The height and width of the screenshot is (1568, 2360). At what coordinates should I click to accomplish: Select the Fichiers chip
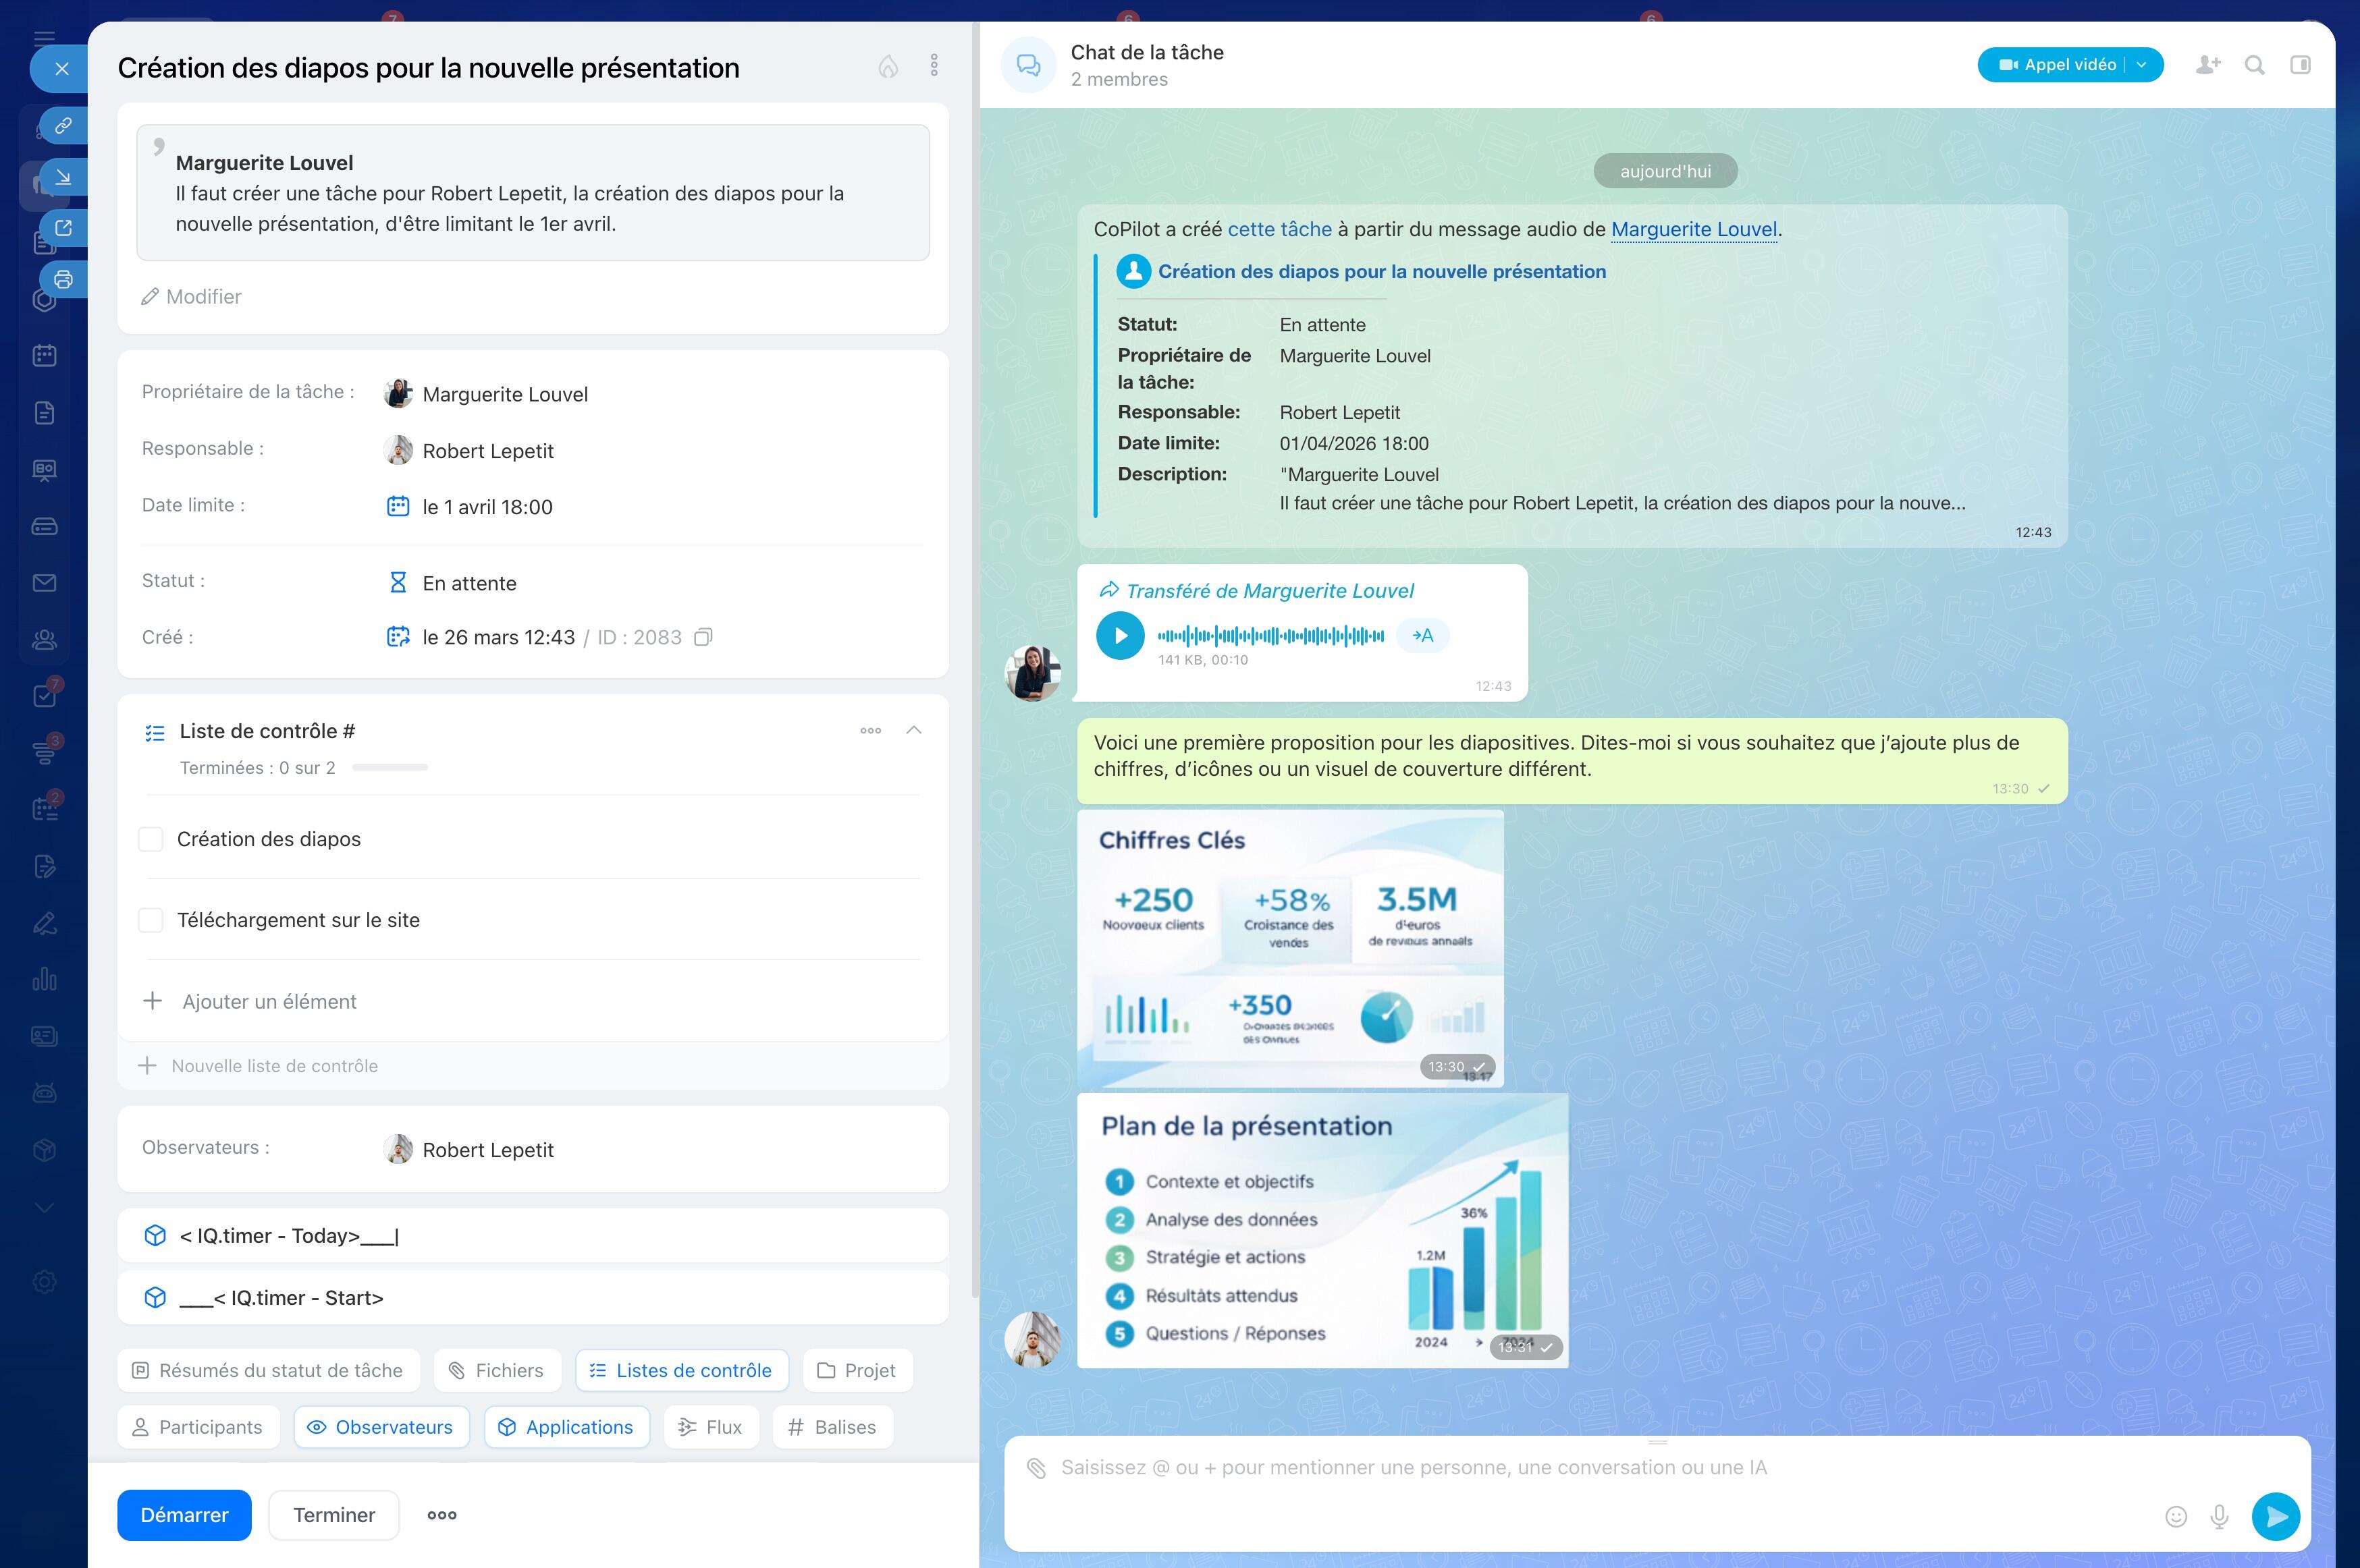click(496, 1370)
